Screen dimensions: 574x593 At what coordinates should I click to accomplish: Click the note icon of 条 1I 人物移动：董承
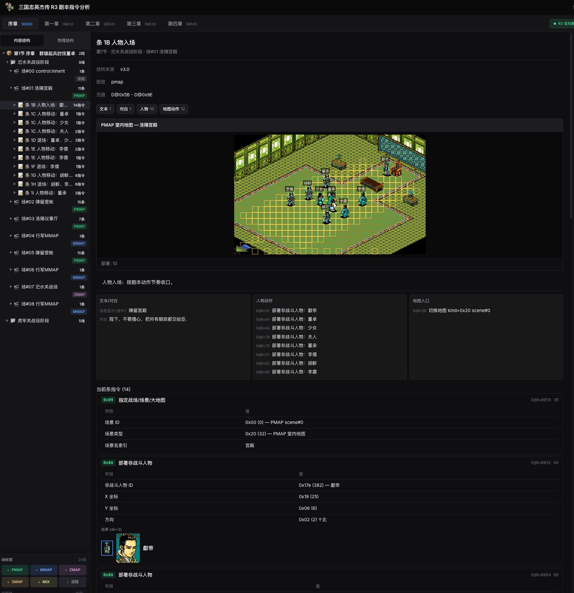(x=21, y=193)
